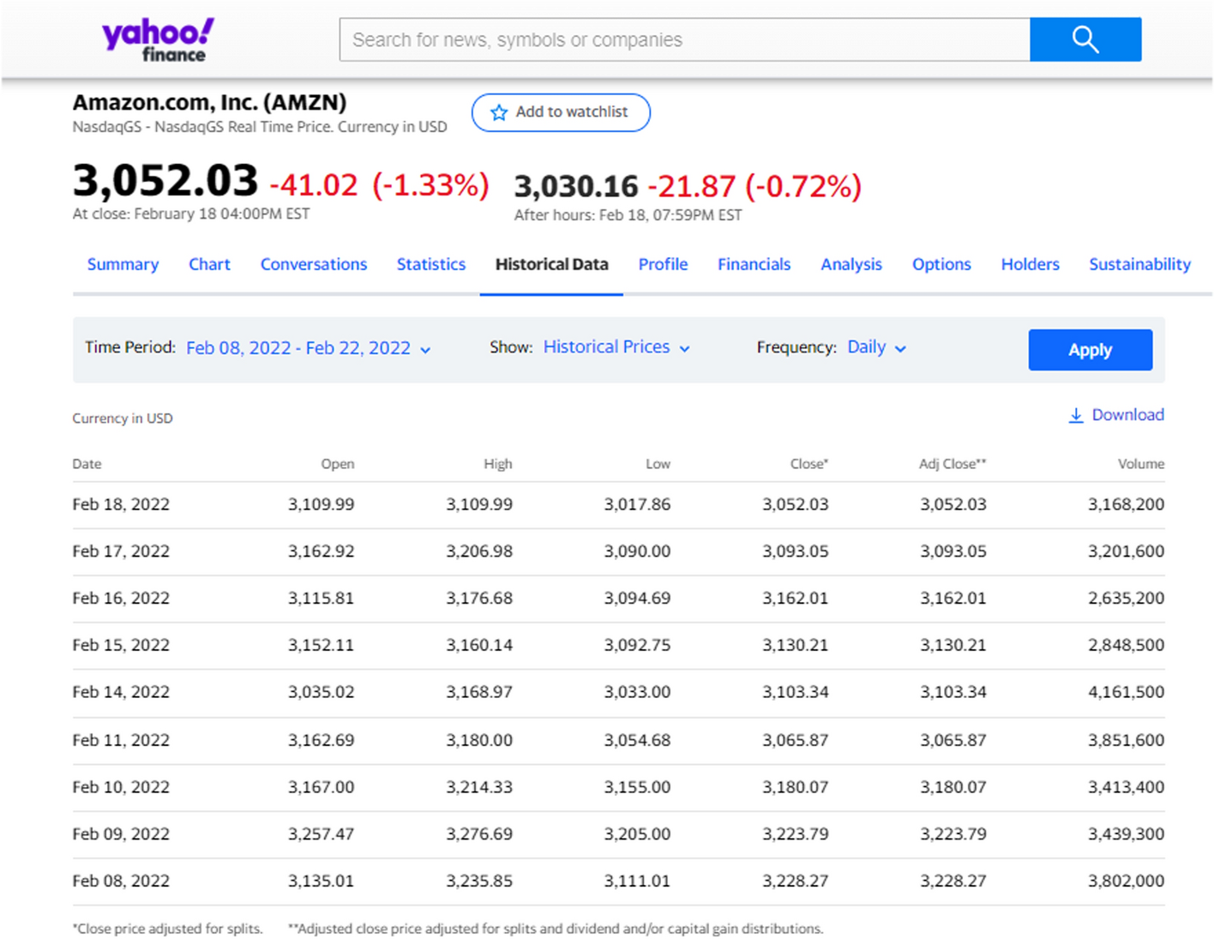View the Financials tab
The height and width of the screenshot is (939, 1214).
(754, 264)
